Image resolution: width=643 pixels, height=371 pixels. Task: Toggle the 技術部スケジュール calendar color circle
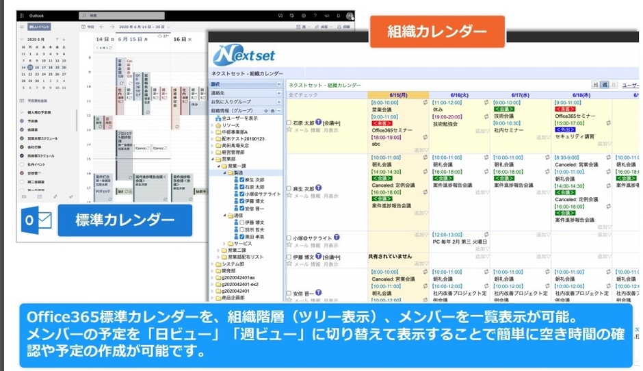tap(22, 155)
